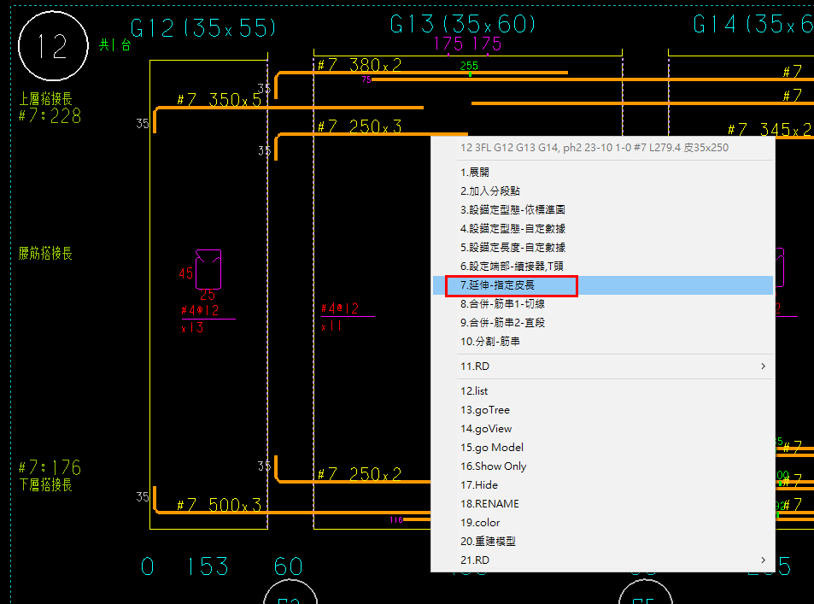Choose 2.加入分段點 from context menu
The width and height of the screenshot is (814, 604).
603,191
